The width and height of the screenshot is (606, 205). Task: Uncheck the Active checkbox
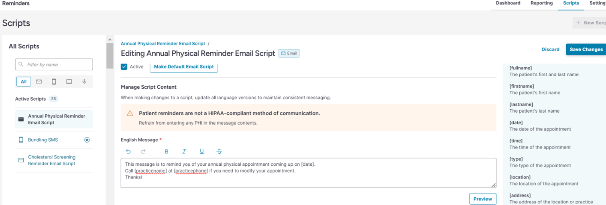click(124, 67)
